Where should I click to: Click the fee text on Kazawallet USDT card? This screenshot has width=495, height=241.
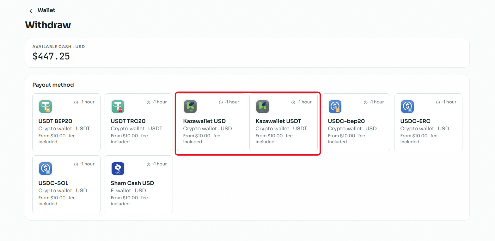click(274, 139)
